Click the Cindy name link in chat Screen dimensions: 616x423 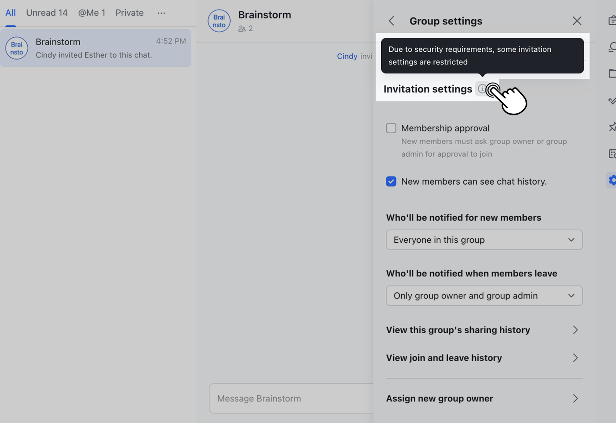coord(347,56)
